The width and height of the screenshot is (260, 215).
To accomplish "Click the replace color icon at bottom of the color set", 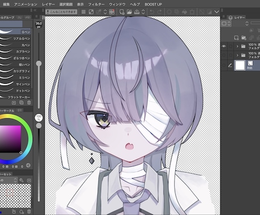I will [14, 212].
